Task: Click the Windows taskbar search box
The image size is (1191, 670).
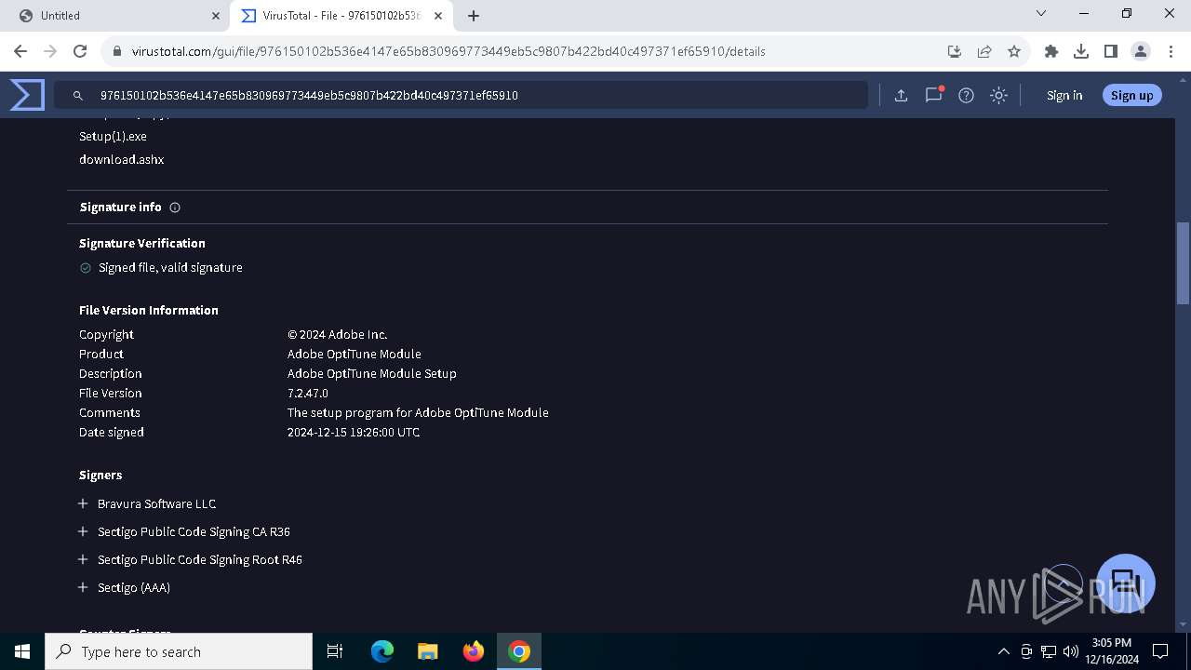Action: [x=179, y=651]
